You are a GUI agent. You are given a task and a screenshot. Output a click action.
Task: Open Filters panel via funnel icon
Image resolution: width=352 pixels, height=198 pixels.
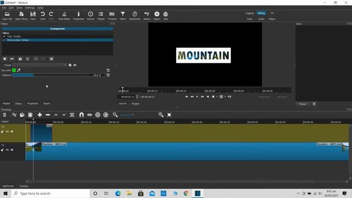click(123, 16)
